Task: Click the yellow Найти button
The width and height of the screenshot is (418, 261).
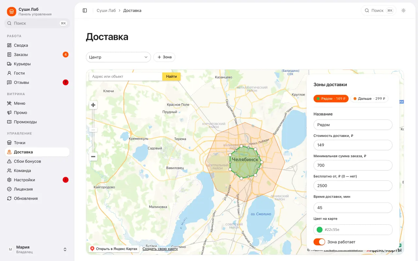Action: [171, 77]
